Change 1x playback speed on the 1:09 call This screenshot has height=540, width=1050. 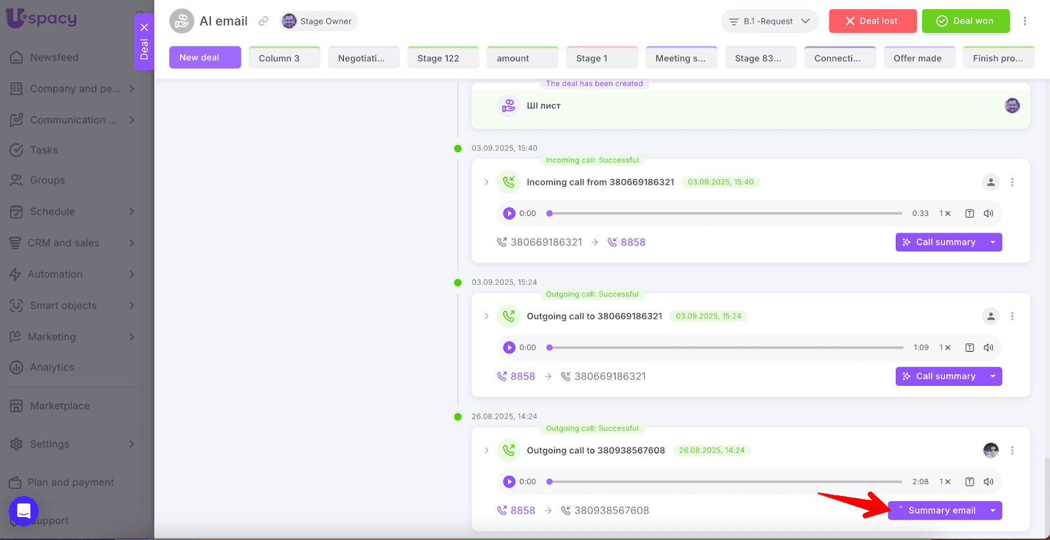pyautogui.click(x=944, y=348)
